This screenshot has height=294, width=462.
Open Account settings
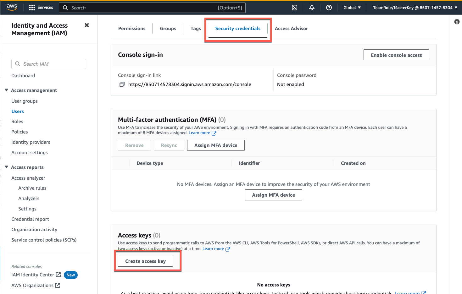point(30,152)
